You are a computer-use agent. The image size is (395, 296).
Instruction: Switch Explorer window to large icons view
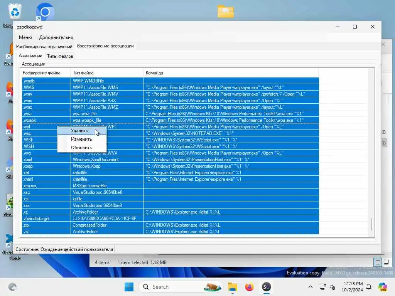coord(386,262)
